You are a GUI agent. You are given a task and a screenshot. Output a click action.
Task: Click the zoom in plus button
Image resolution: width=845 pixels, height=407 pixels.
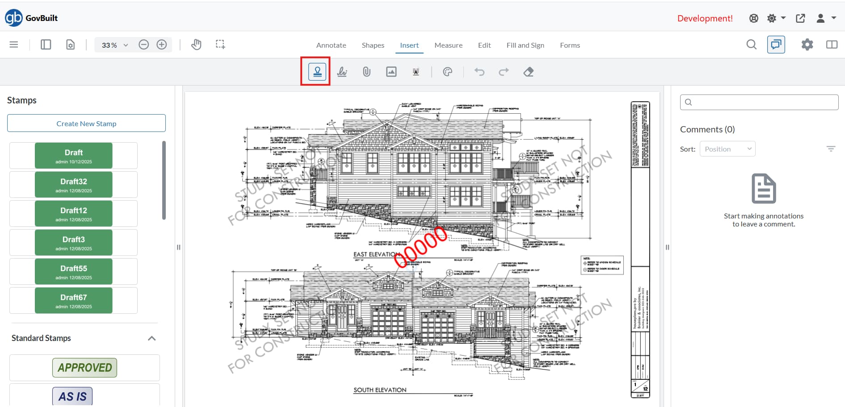click(x=162, y=45)
